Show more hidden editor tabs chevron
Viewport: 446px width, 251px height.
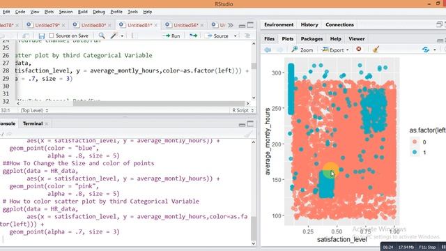(x=231, y=25)
